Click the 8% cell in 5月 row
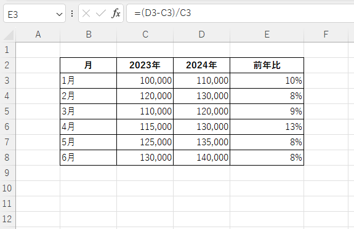Viewport: 354px width, 229px height. [267, 142]
